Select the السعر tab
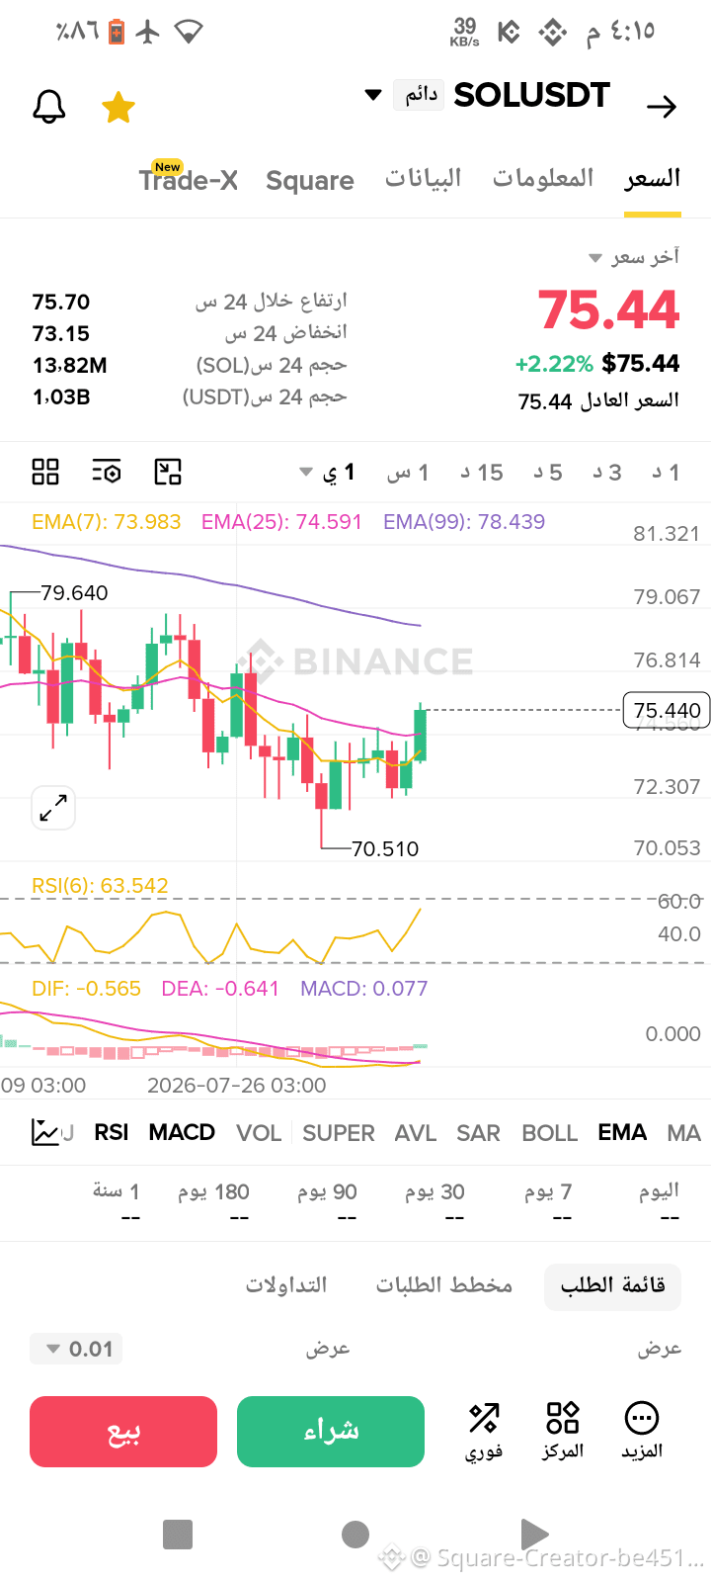This screenshot has height=1582, width=711. [653, 178]
